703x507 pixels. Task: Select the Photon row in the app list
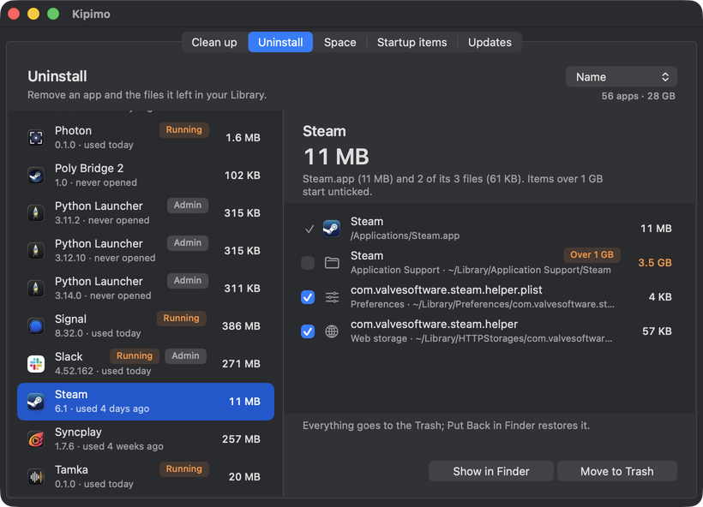click(146, 138)
